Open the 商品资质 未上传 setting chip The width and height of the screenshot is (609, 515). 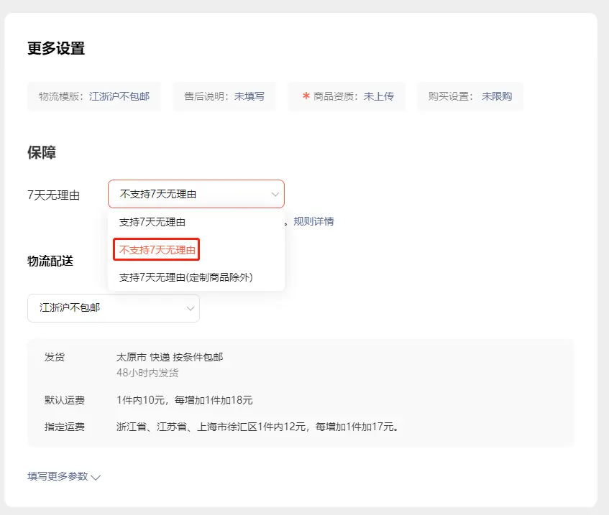coord(347,96)
